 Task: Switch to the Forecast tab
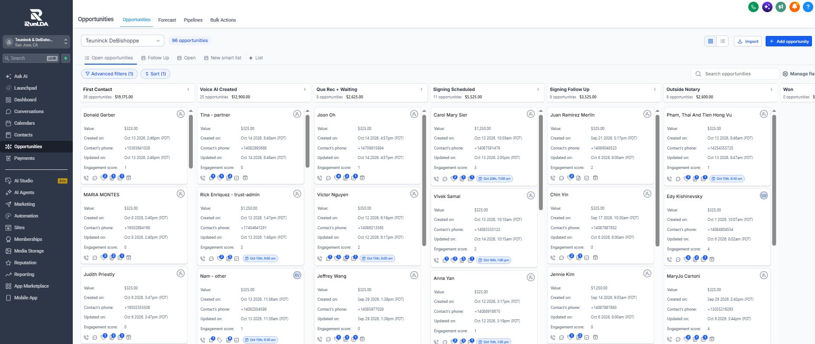coord(167,20)
